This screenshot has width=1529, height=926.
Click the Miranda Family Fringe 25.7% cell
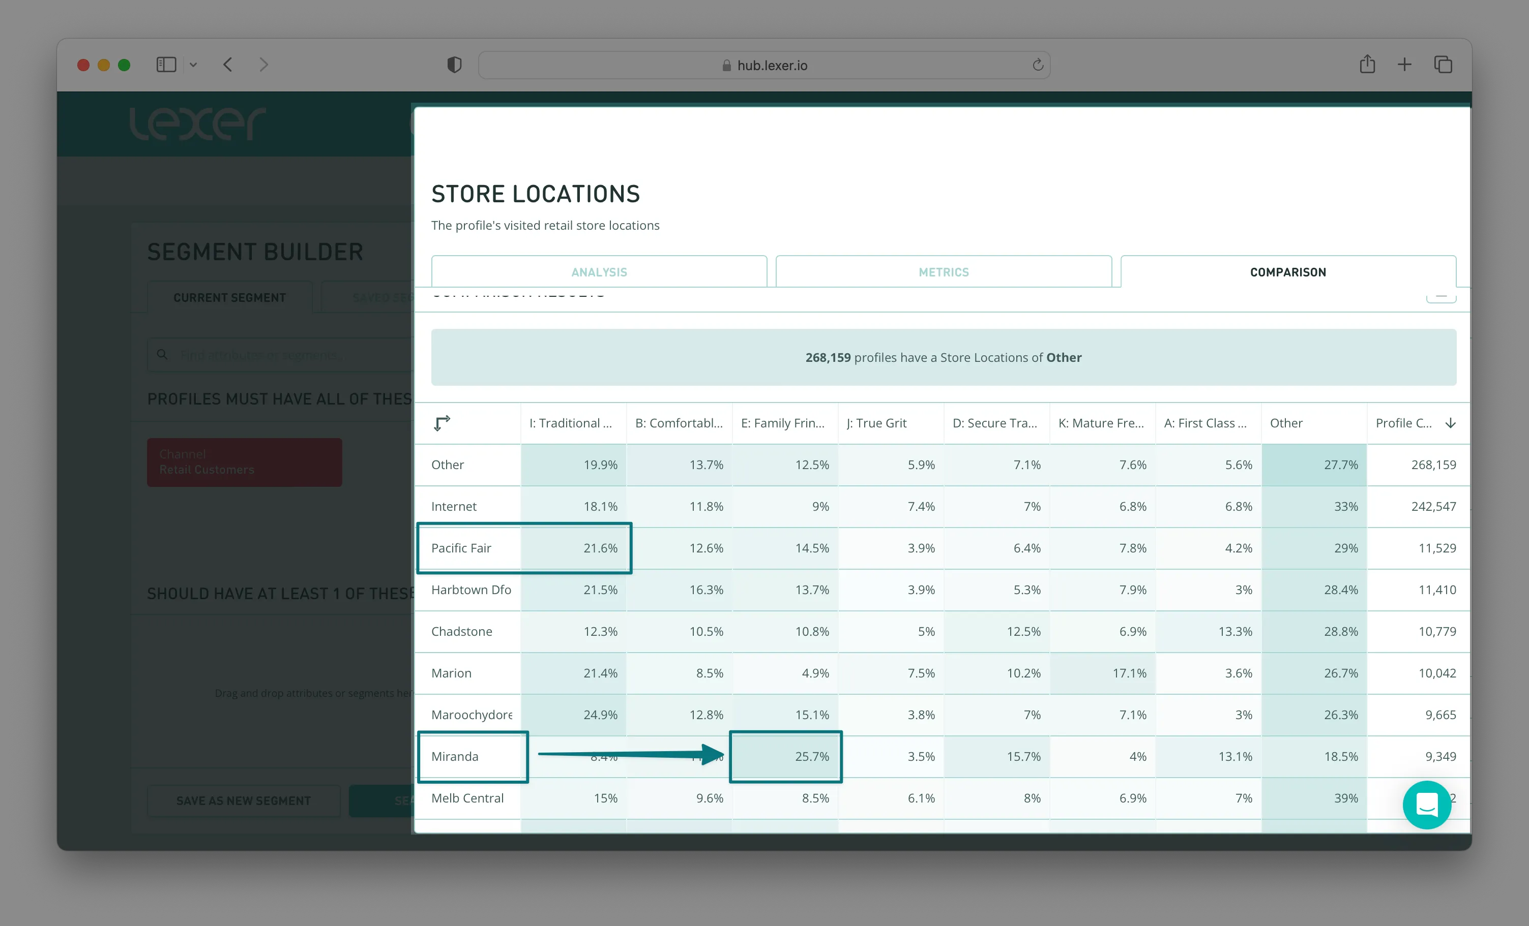tap(785, 756)
